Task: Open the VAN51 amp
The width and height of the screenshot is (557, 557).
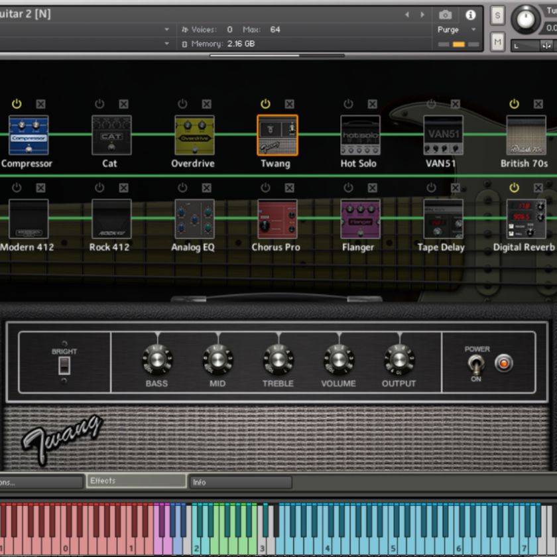Action: pyautogui.click(x=444, y=135)
